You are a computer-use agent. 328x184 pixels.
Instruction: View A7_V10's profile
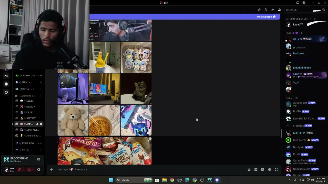click(x=305, y=39)
